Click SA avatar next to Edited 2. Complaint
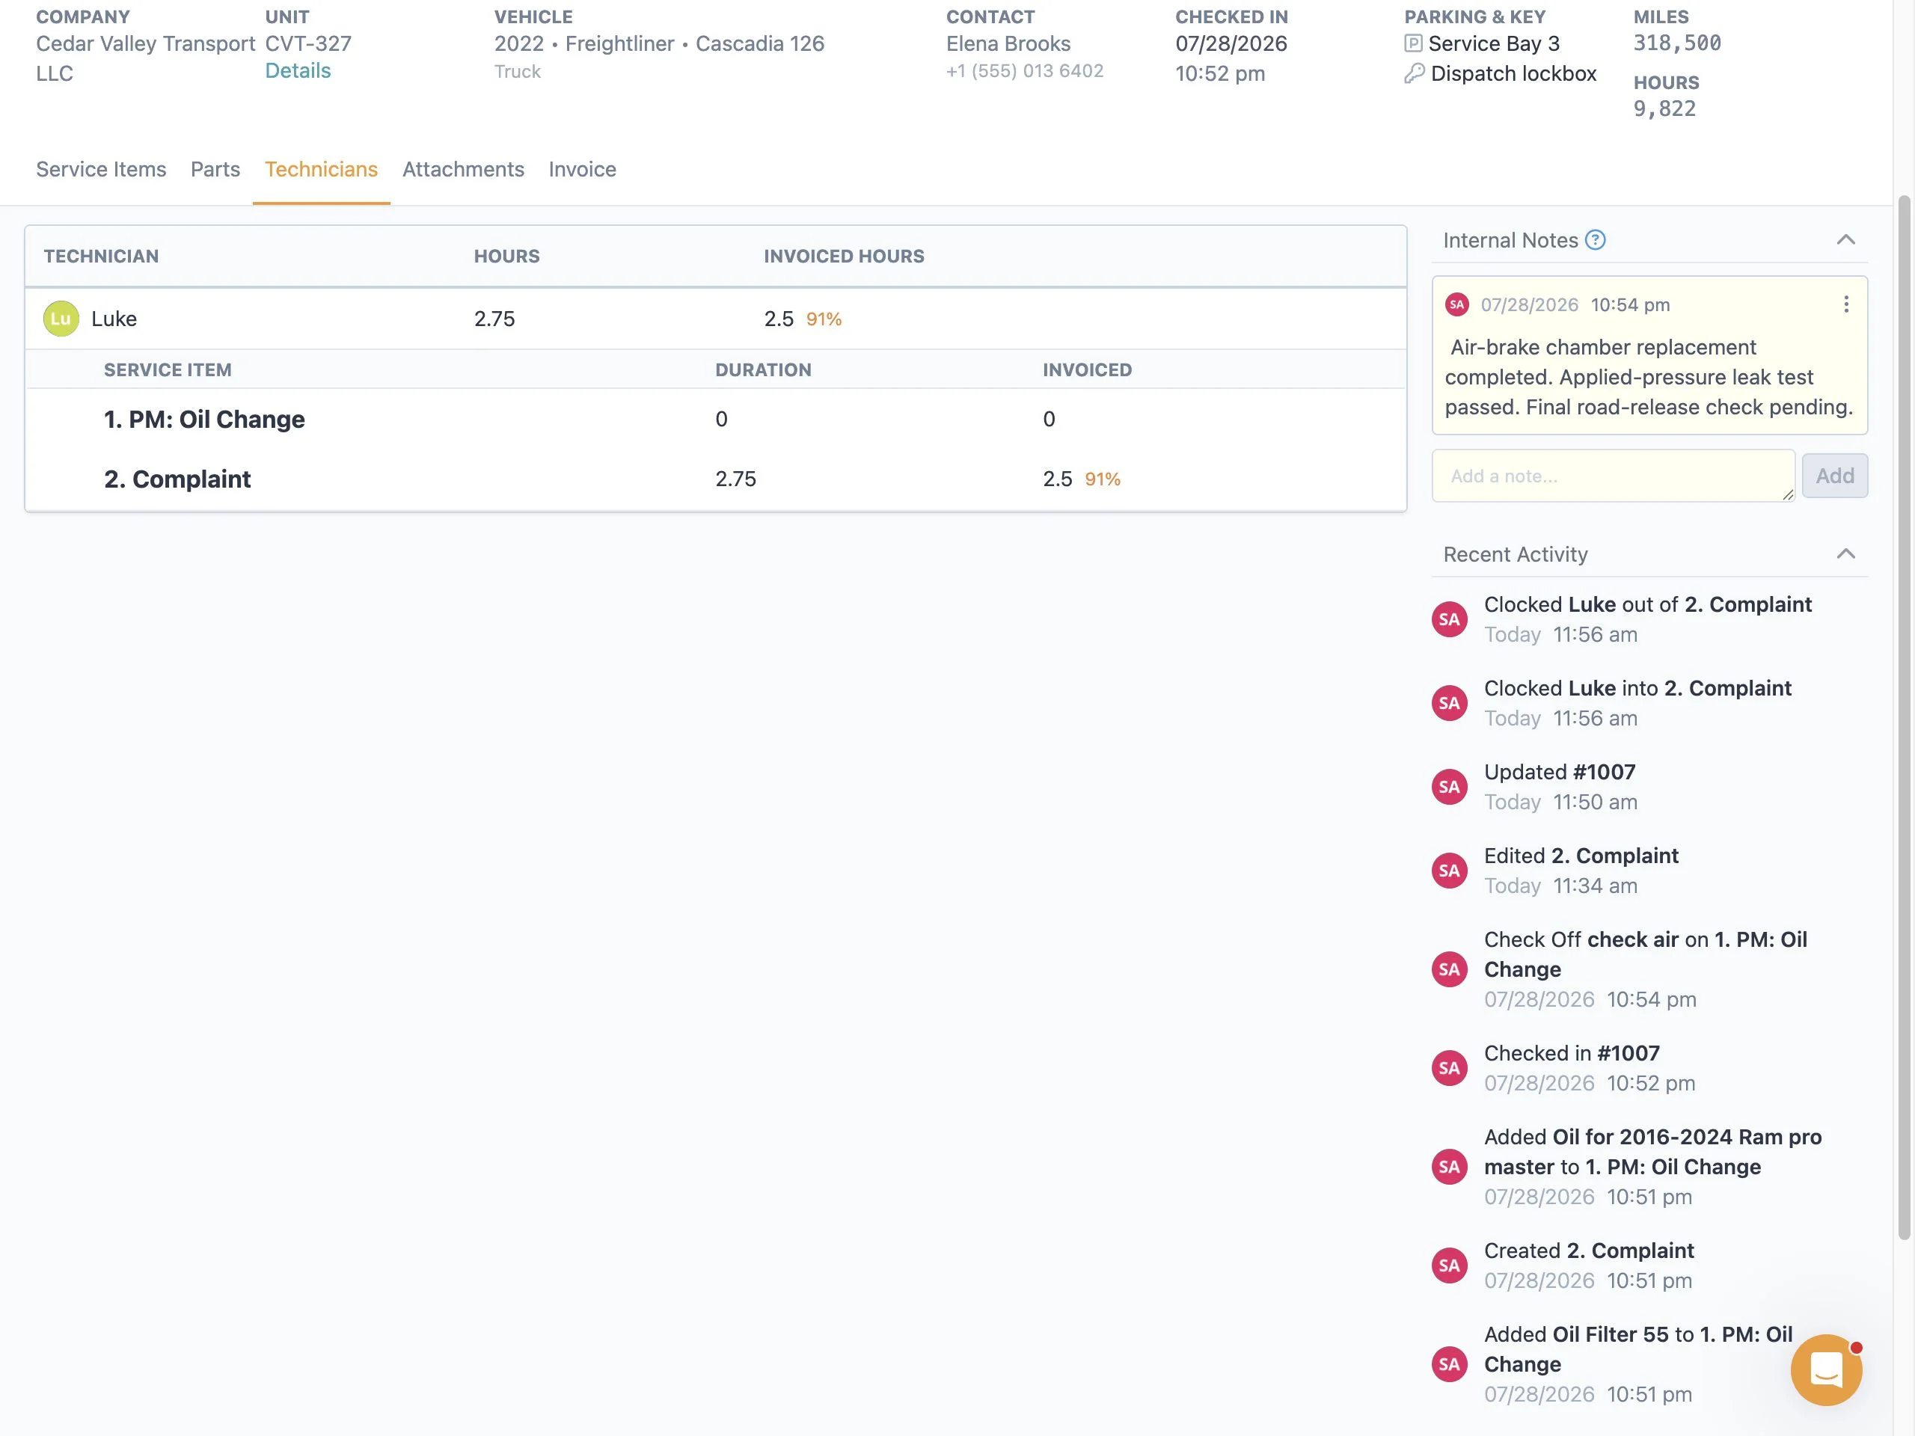 pyautogui.click(x=1449, y=871)
